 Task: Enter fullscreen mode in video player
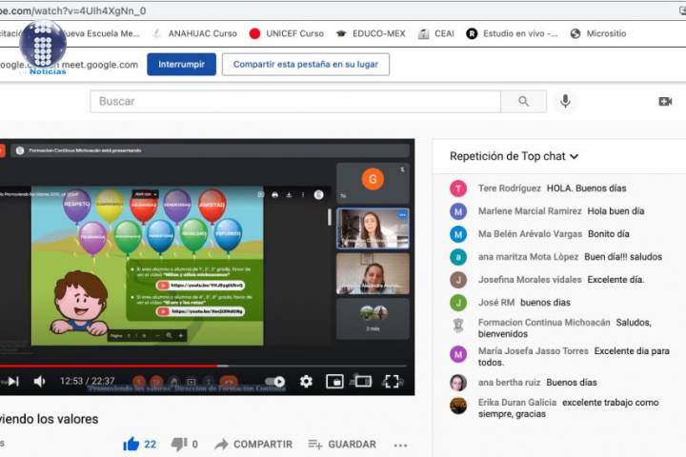pos(392,381)
